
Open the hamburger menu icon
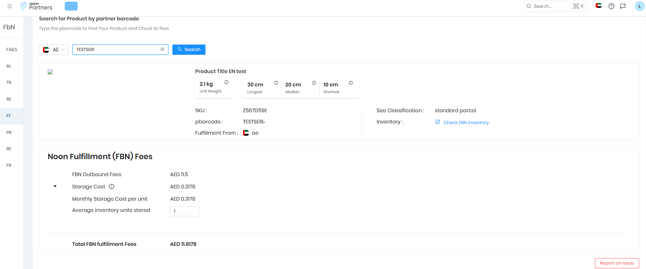(10, 6)
